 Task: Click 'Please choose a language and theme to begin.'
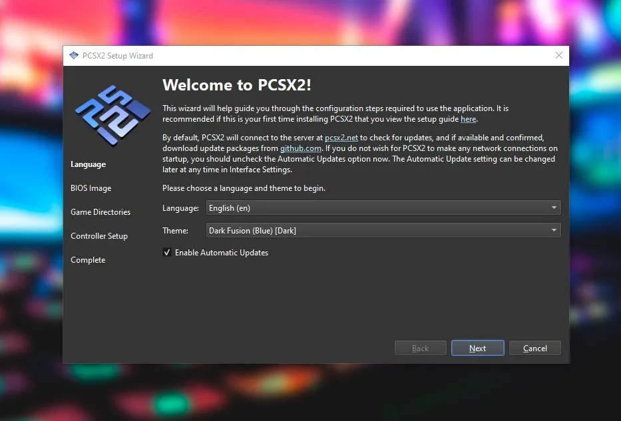[x=244, y=188]
